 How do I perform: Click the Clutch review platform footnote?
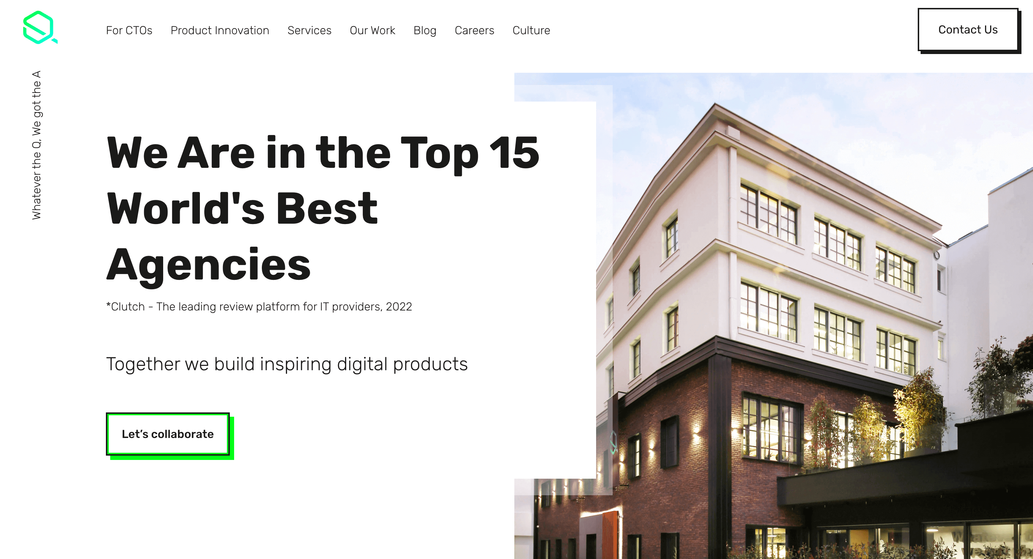click(259, 307)
